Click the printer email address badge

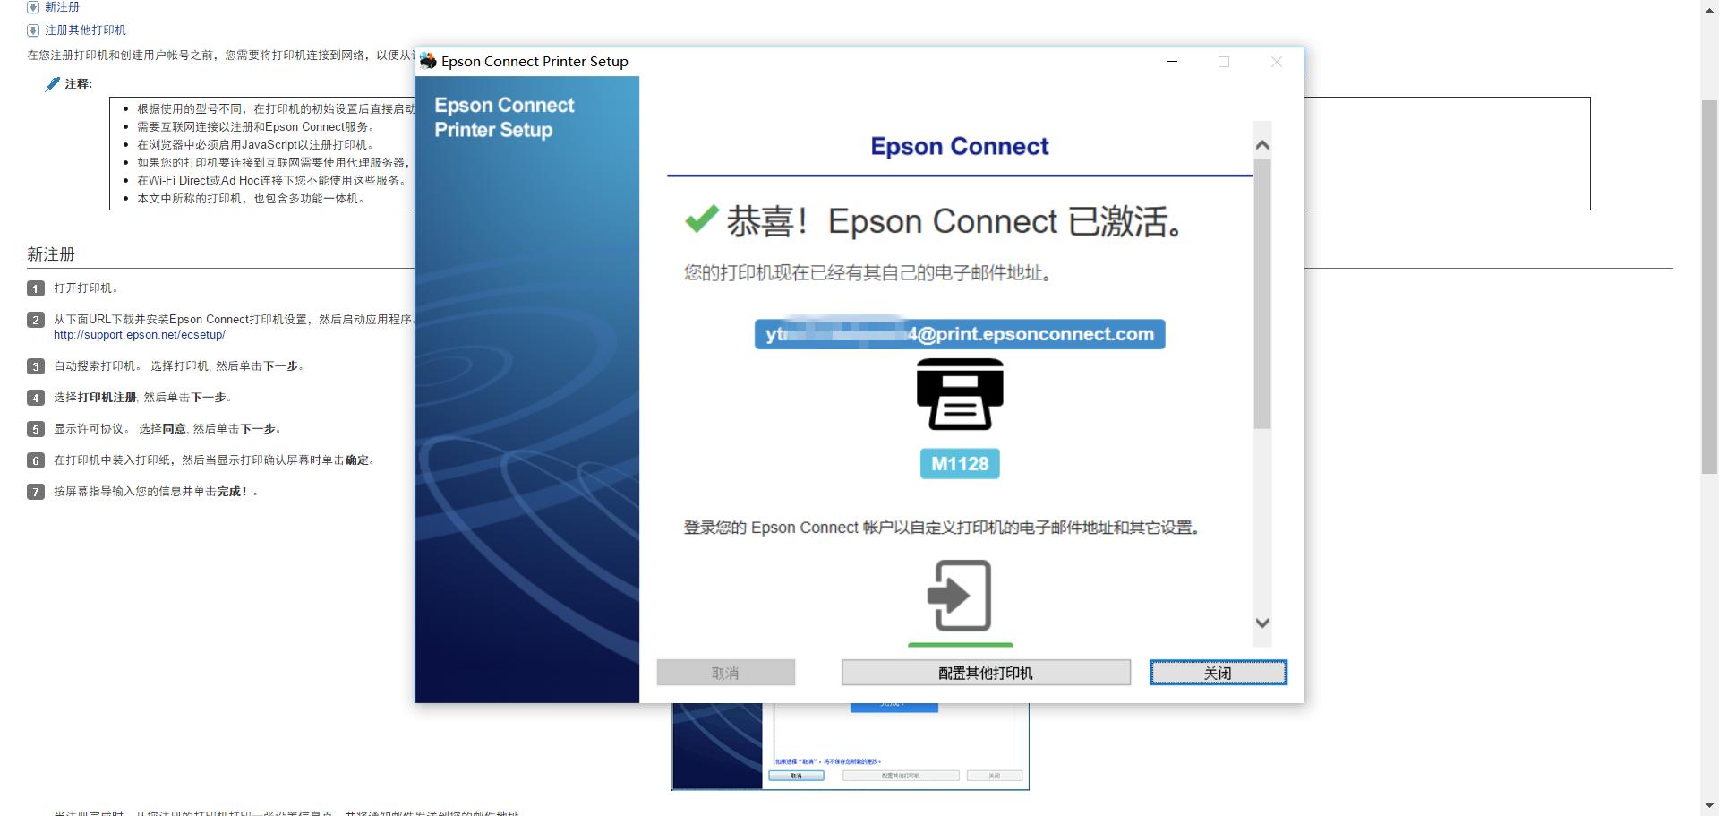point(960,334)
